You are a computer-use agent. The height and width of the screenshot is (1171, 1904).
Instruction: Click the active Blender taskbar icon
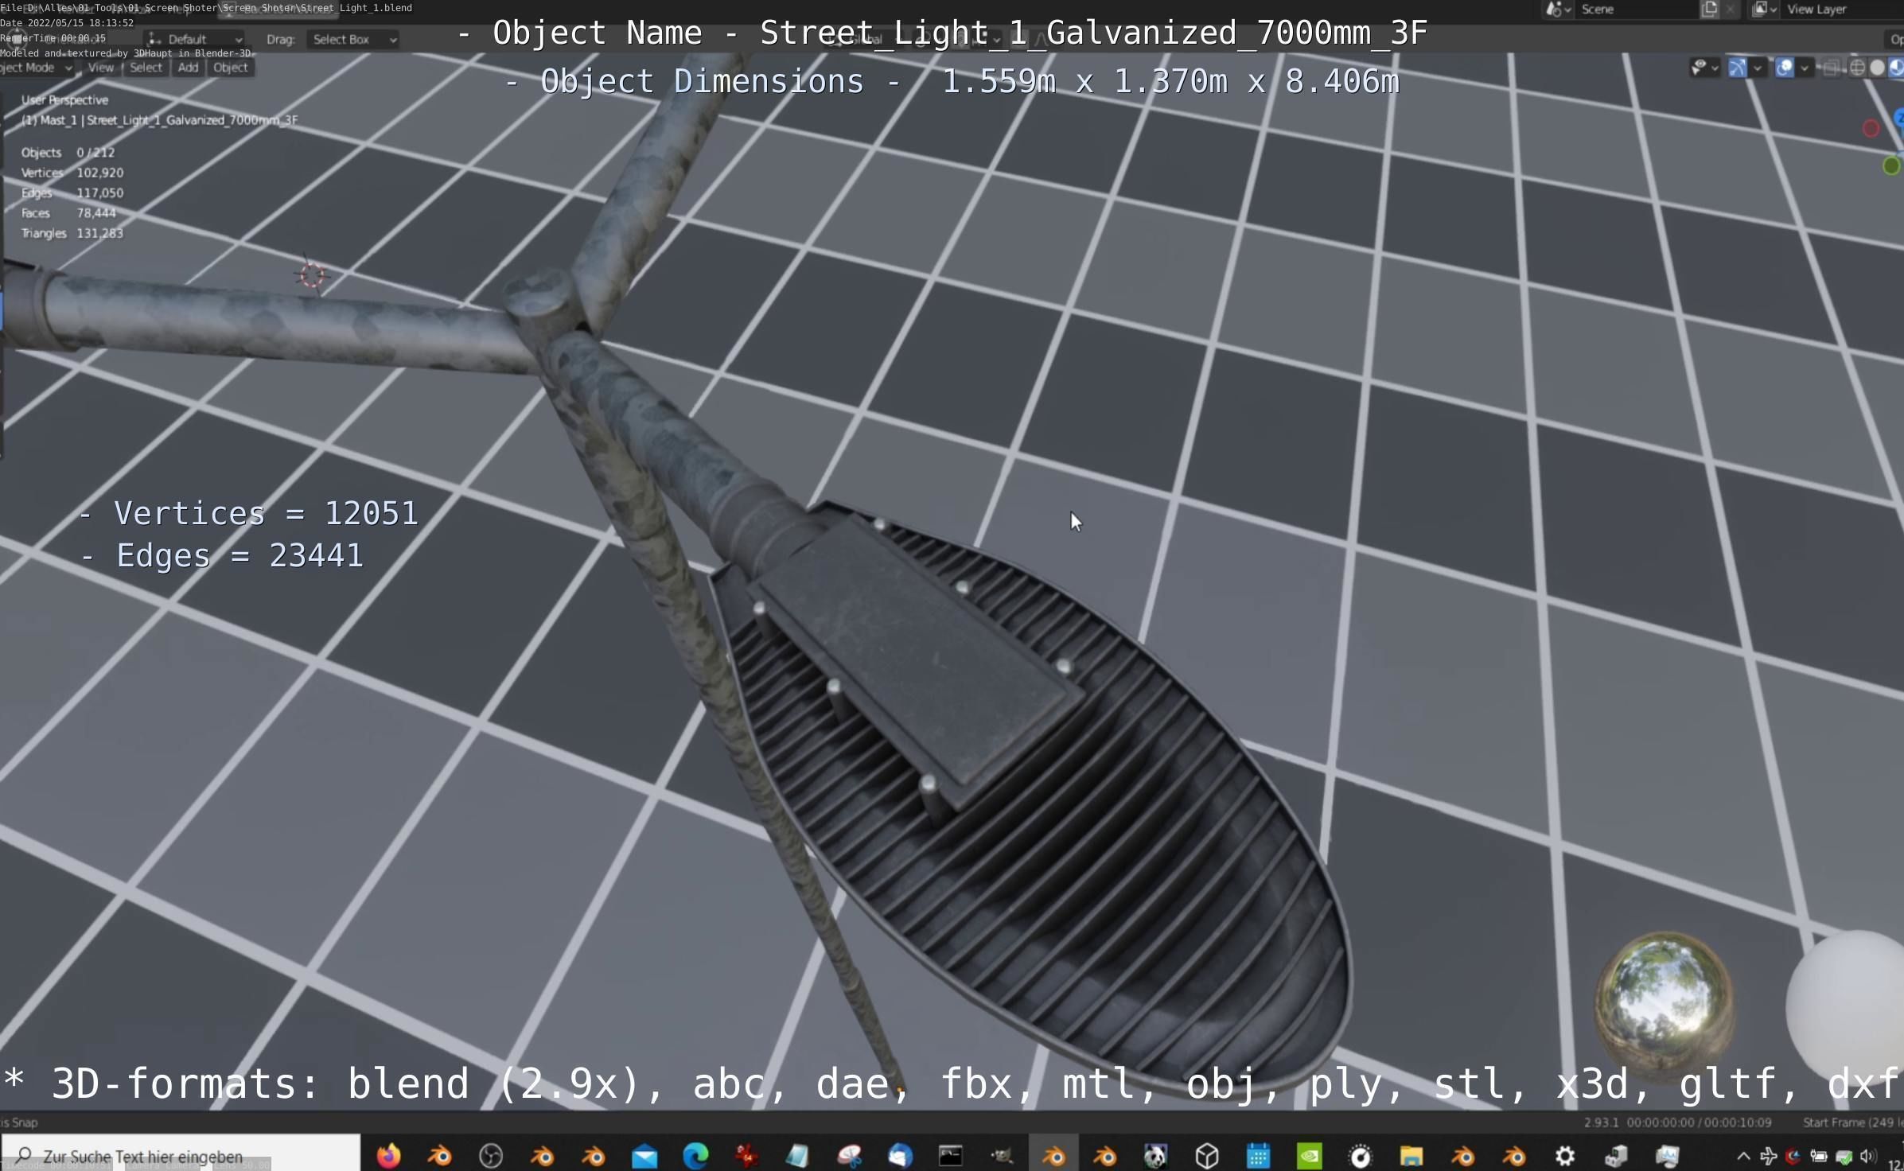[1053, 1155]
